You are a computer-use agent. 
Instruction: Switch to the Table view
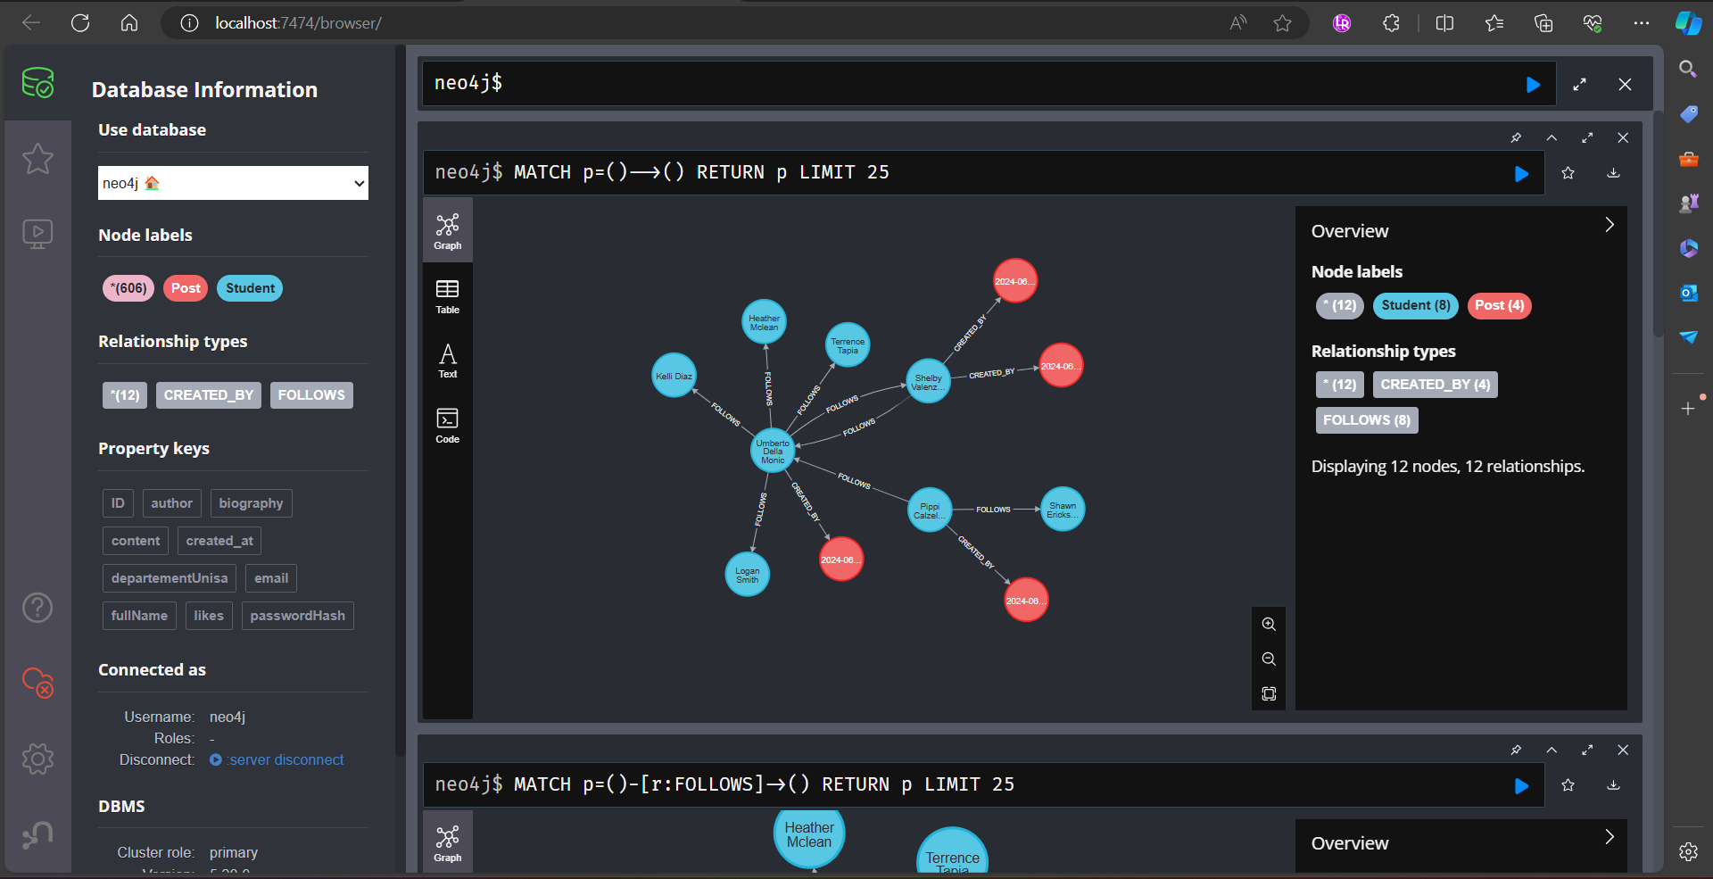pyautogui.click(x=447, y=296)
